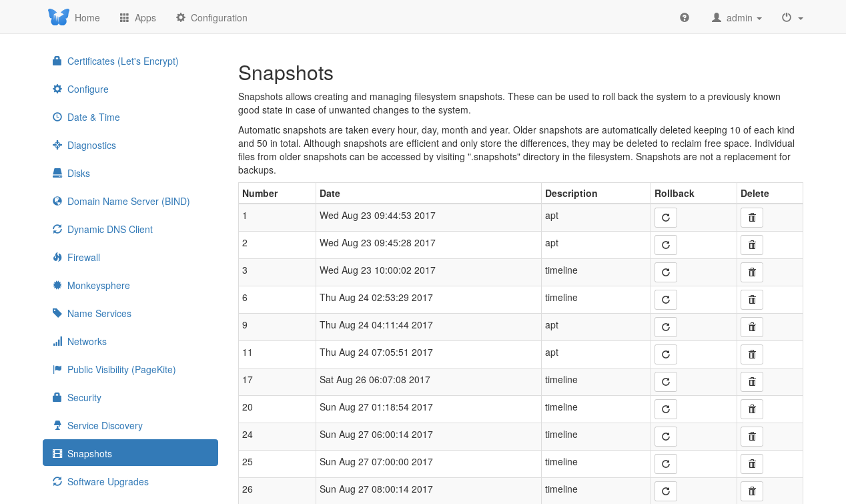Screen dimensions: 846x504
Task: Click the Delete column header
Action: pyautogui.click(x=755, y=194)
